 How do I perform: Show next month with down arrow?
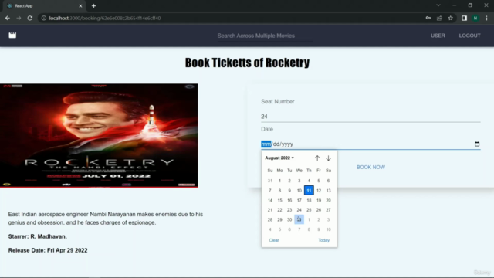[328, 158]
